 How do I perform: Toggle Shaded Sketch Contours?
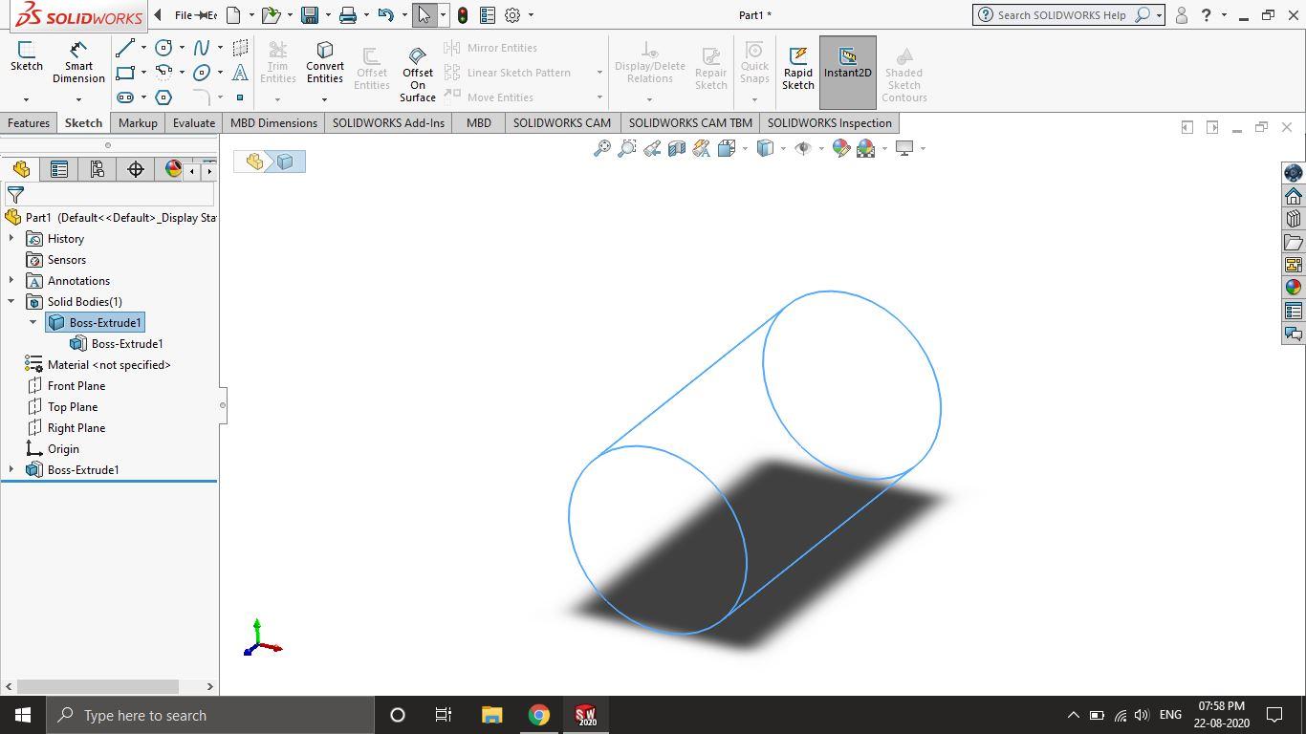click(x=903, y=72)
